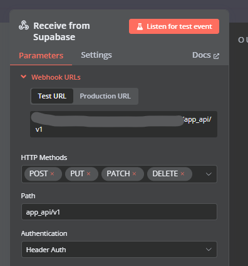Click the Path label
The height and width of the screenshot is (266, 248).
click(28, 196)
